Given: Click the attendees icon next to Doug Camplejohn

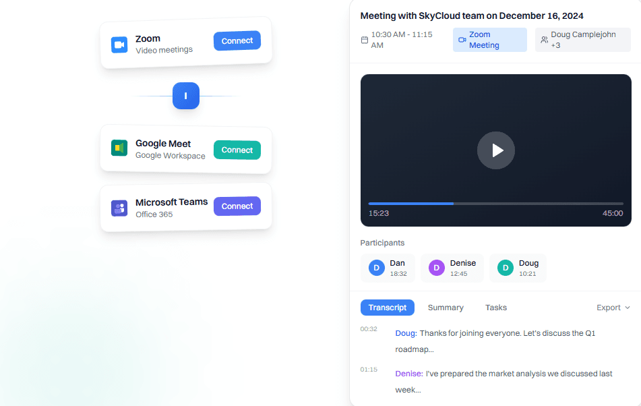Looking at the screenshot, I should pyautogui.click(x=545, y=39).
